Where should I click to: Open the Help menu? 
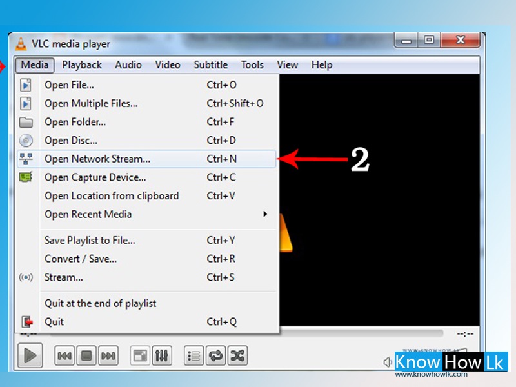[321, 65]
